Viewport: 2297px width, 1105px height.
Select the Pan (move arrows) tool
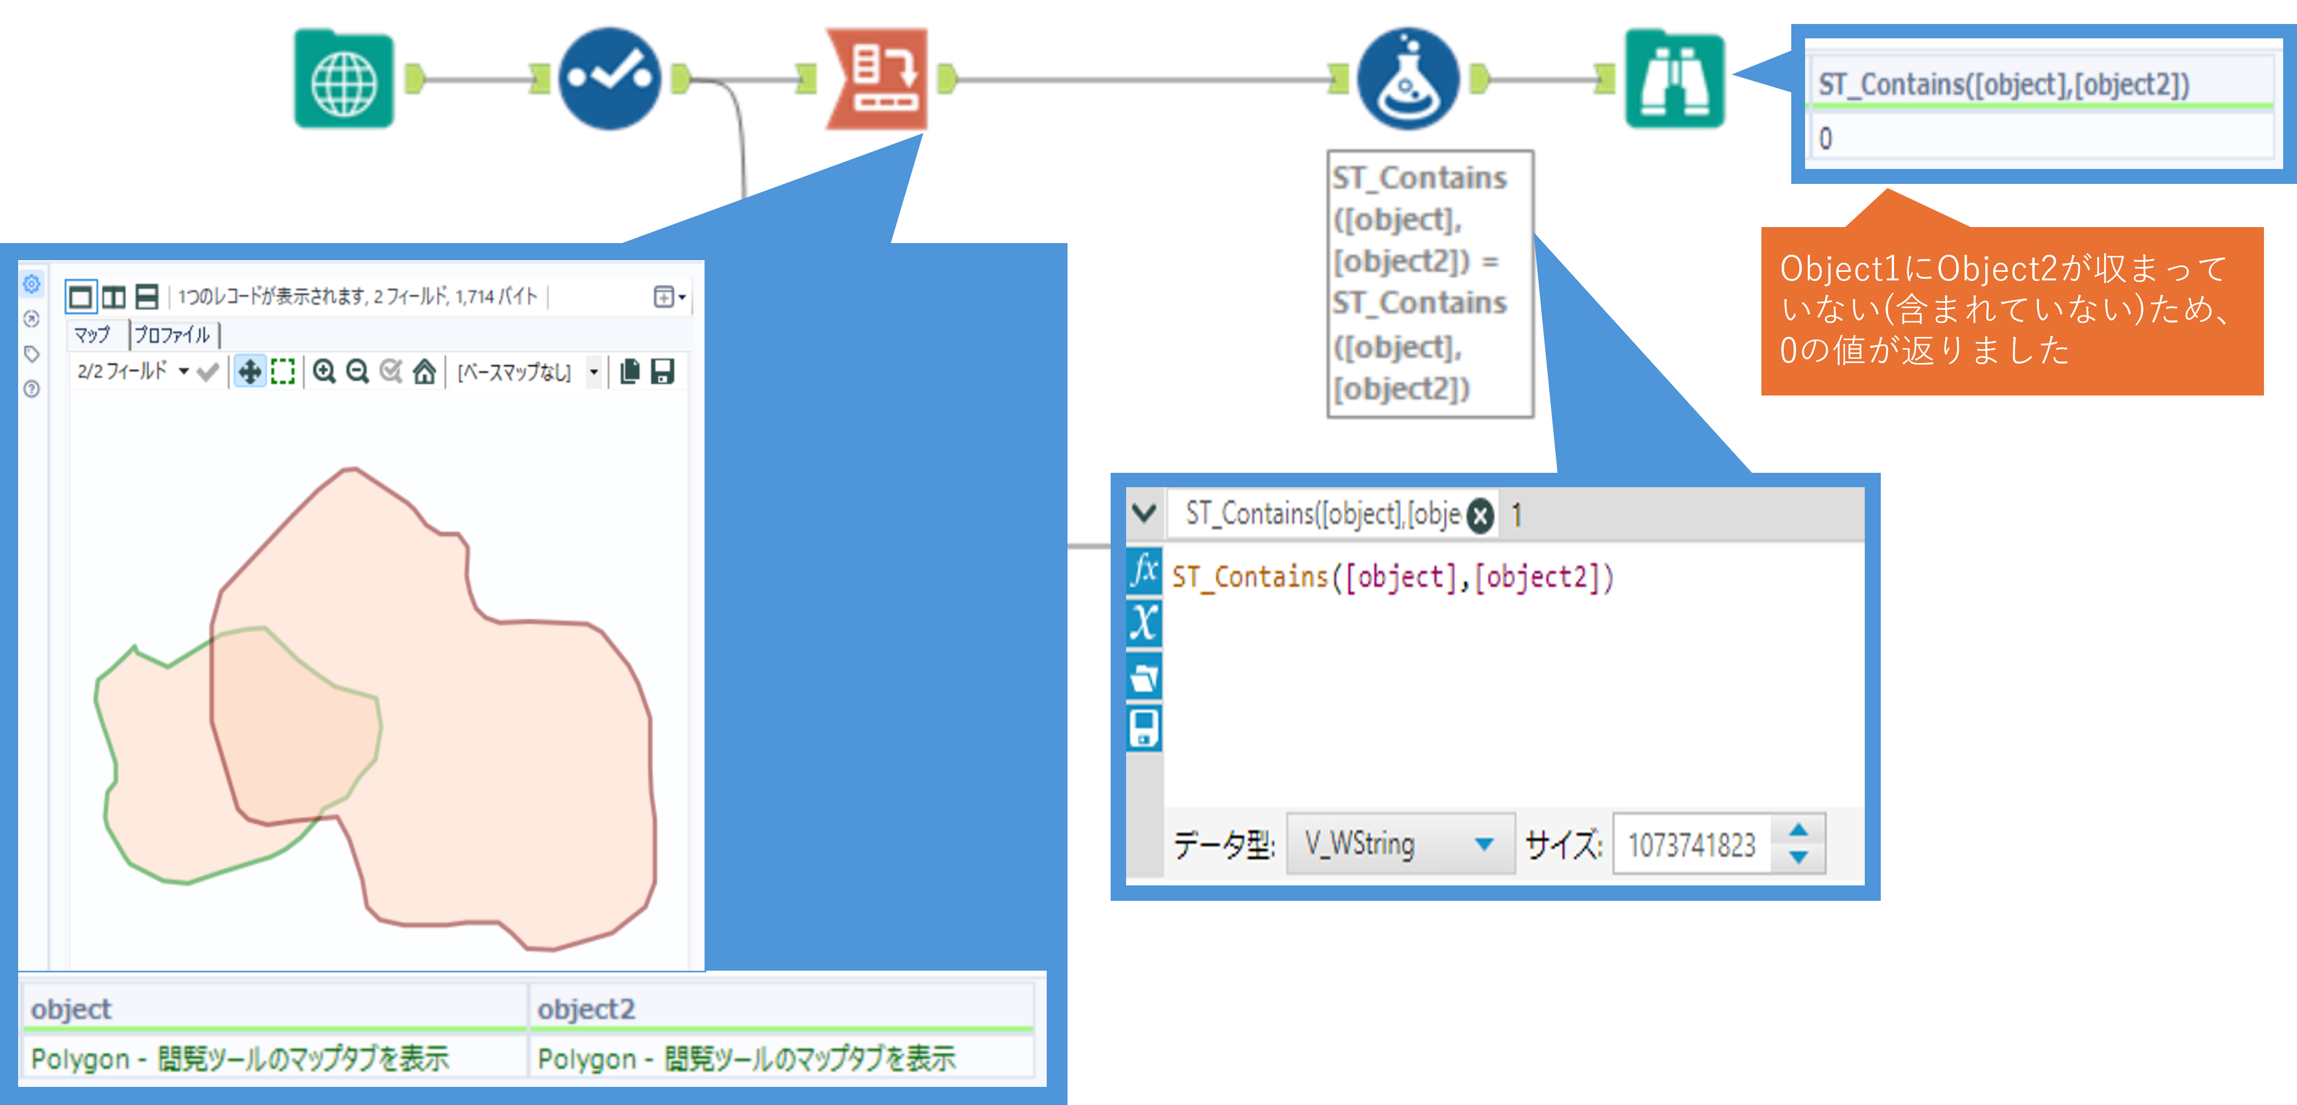click(x=249, y=371)
